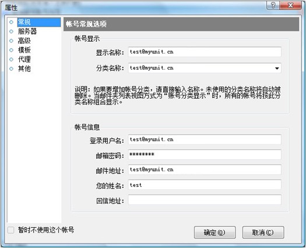Expand the 分类名称 dropdown arrow

[x=277, y=69]
